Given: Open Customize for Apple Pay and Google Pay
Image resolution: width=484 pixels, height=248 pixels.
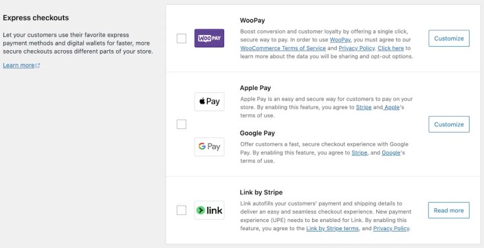Looking at the screenshot, I should click(449, 124).
